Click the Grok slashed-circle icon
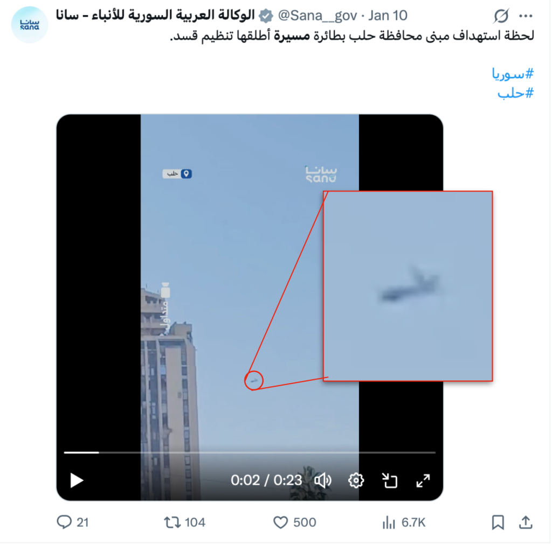 [502, 16]
